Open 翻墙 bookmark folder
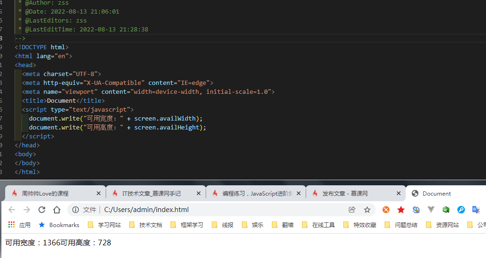The width and height of the screenshot is (486, 258). coord(282,225)
